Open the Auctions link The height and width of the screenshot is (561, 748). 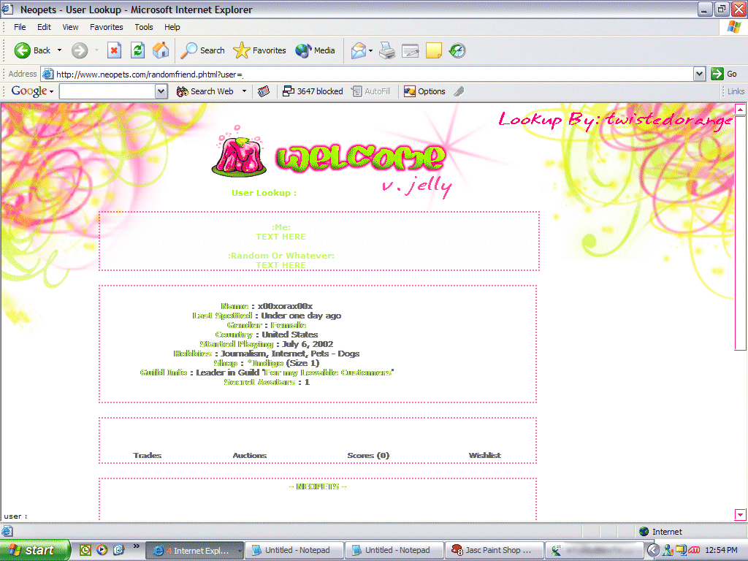[250, 456]
